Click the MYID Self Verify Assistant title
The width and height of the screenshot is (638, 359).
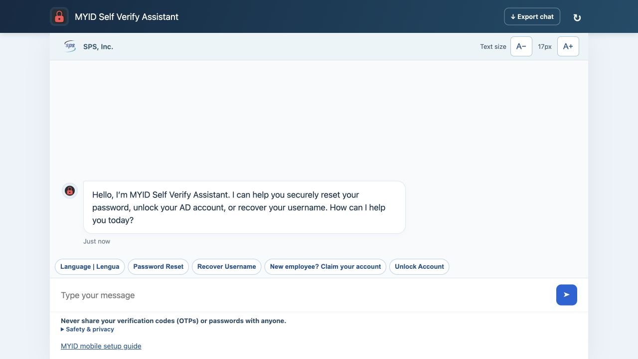coord(127,17)
